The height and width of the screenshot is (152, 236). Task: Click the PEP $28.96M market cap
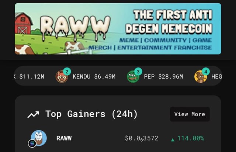tap(170, 76)
